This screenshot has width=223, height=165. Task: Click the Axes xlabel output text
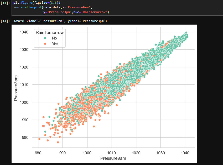60,21
